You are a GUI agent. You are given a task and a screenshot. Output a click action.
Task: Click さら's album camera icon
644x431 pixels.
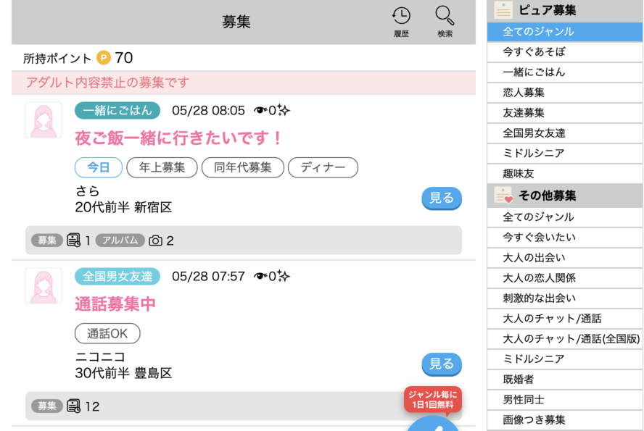point(155,240)
